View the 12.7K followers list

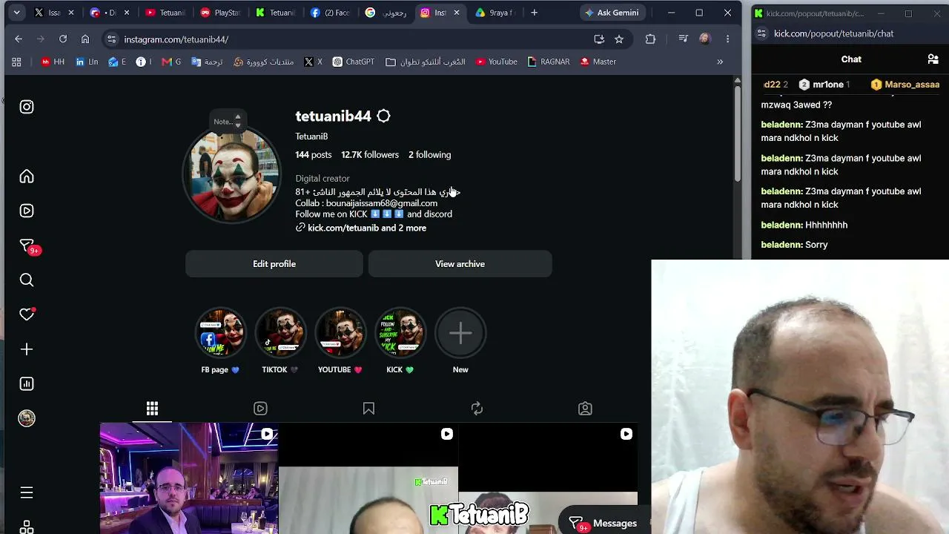click(x=370, y=155)
